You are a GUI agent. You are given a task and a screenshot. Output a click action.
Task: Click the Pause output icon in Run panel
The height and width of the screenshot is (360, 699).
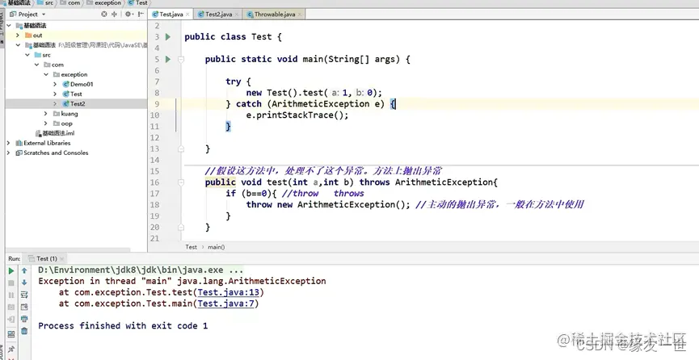point(11,295)
